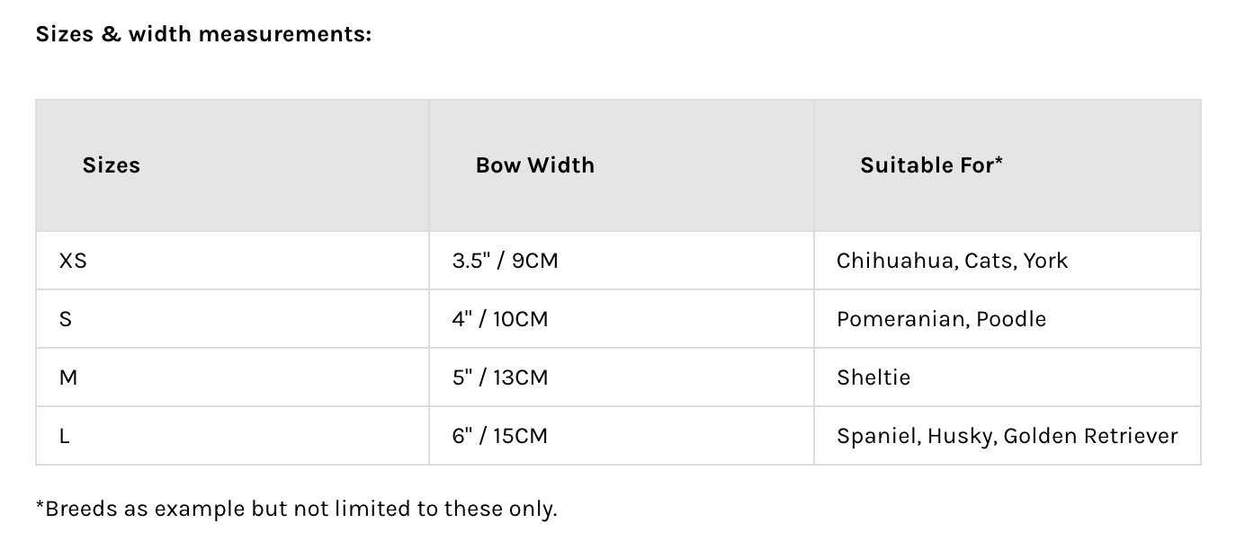Click the 5" / 13CM width cell
The width and height of the screenshot is (1236, 559).
coord(500,377)
